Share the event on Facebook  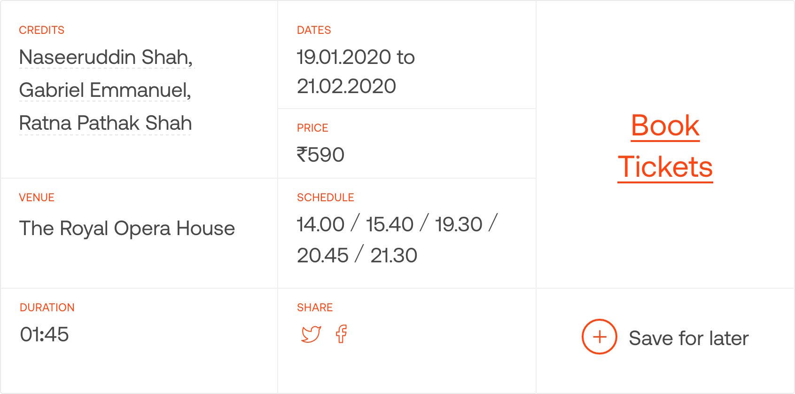[342, 334]
